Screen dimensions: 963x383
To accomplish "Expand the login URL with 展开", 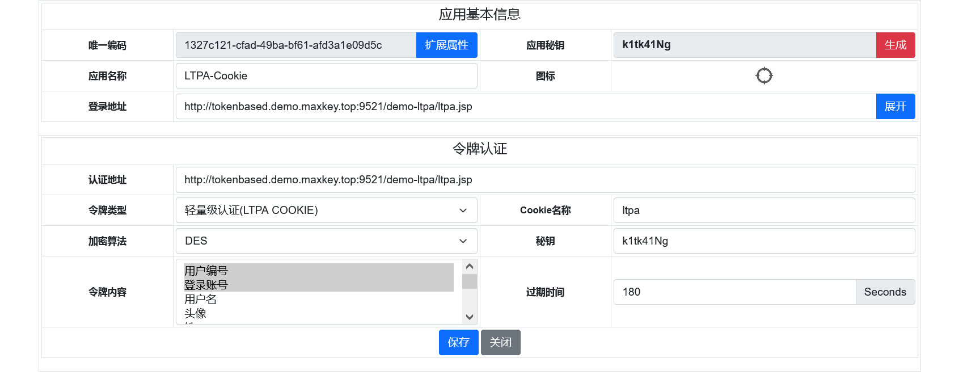I will click(x=895, y=106).
